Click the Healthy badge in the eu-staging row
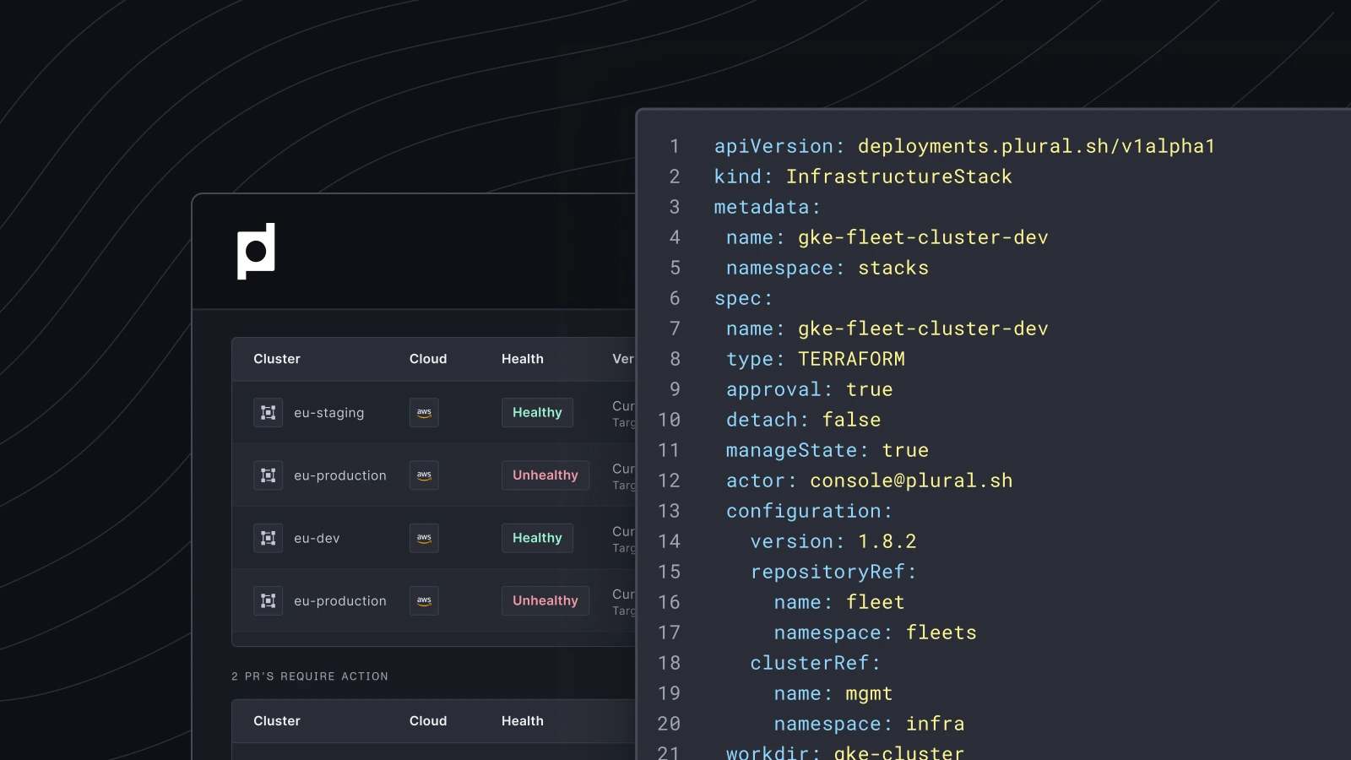Viewport: 1351px width, 760px height. [x=537, y=413]
